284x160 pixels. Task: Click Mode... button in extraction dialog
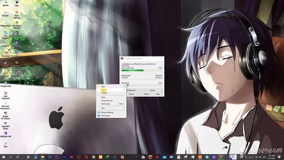click(146, 94)
